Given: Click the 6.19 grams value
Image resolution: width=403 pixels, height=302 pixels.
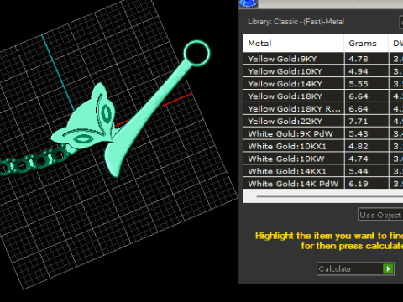Looking at the screenshot, I should 359,184.
